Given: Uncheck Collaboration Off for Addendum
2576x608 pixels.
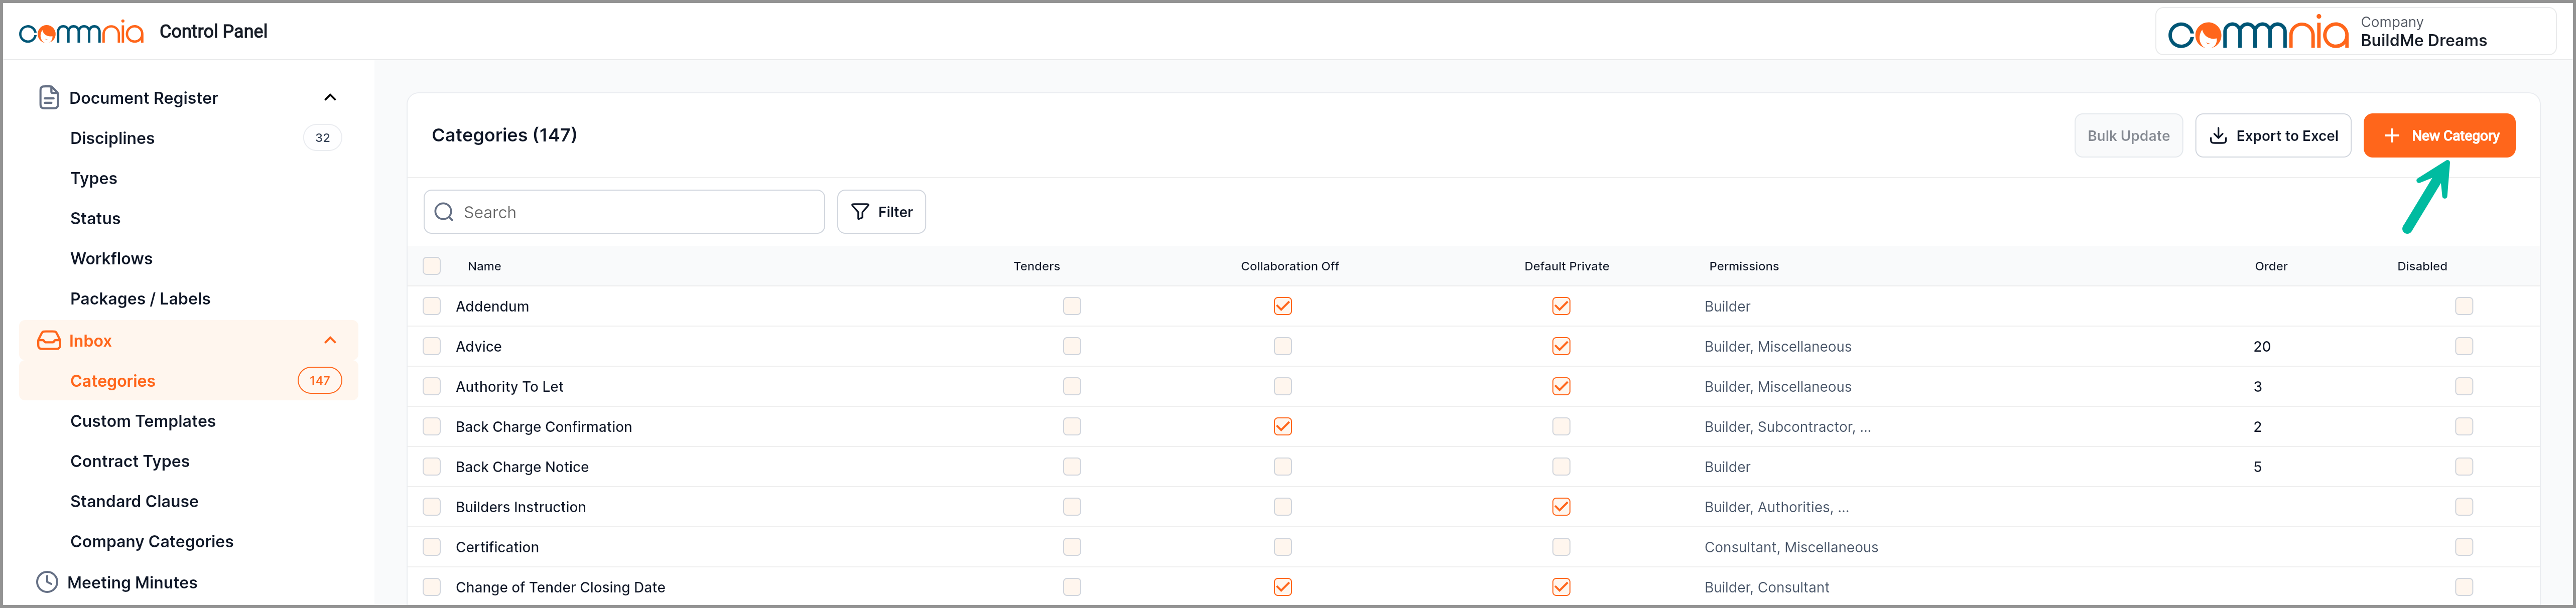Looking at the screenshot, I should tap(1282, 306).
